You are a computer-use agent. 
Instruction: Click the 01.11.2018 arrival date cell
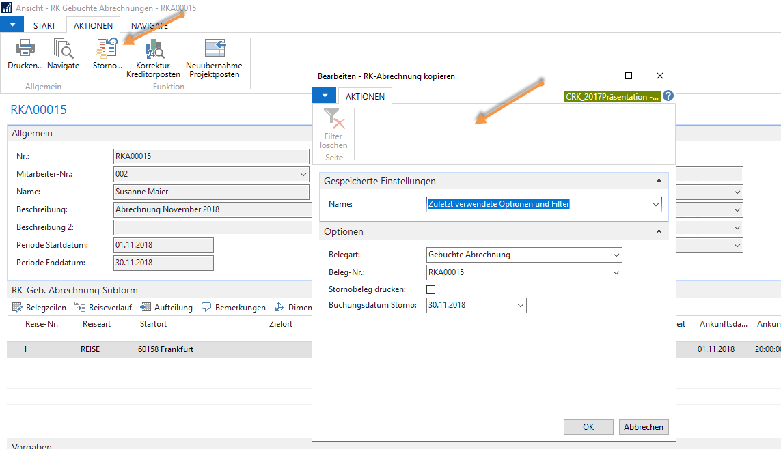coord(716,349)
